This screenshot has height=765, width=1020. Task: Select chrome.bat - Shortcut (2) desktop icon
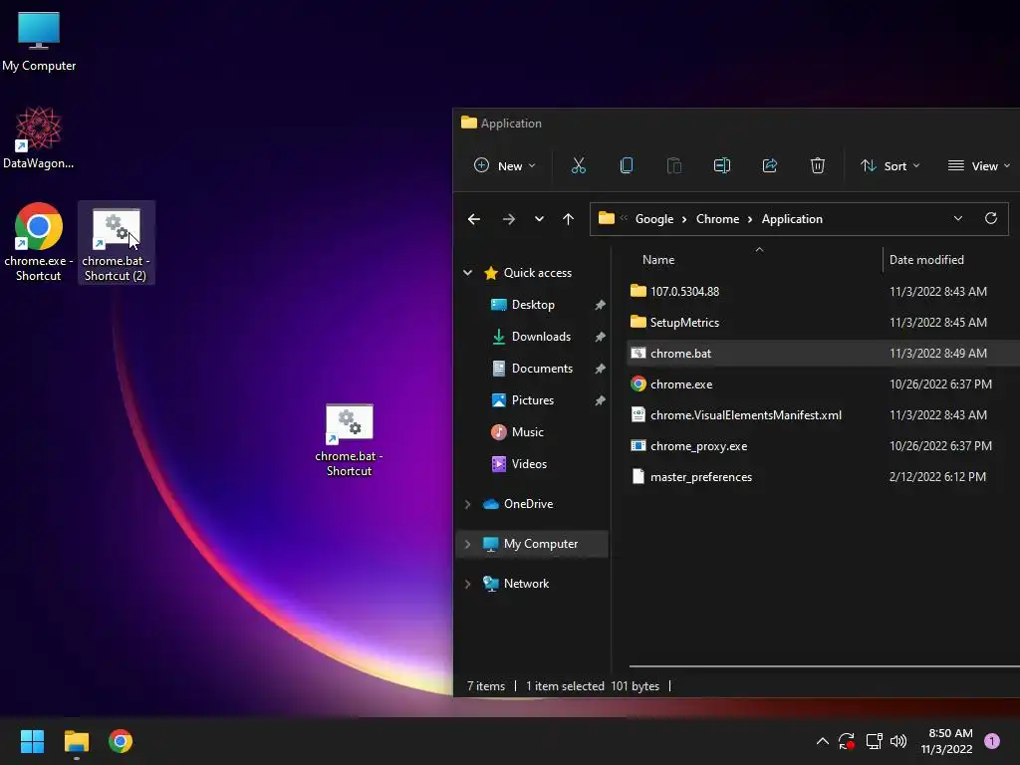pos(116,243)
